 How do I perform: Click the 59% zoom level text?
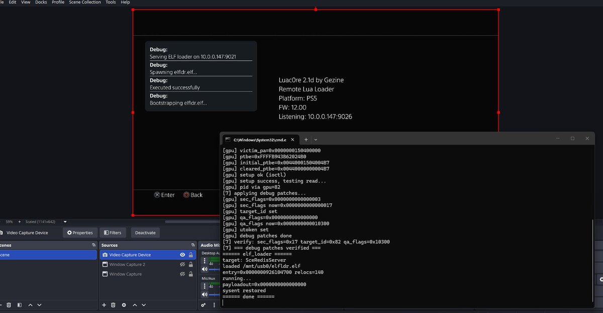pyautogui.click(x=9, y=222)
